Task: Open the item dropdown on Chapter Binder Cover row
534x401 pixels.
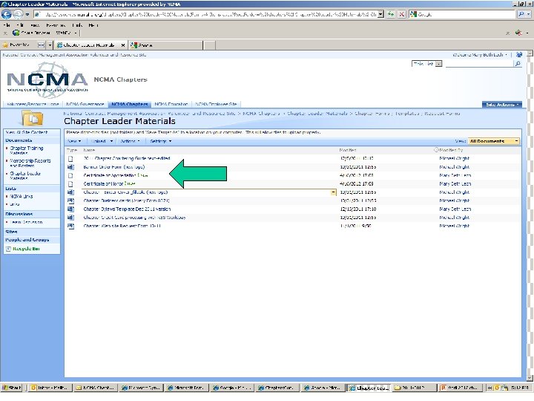Action: click(333, 192)
